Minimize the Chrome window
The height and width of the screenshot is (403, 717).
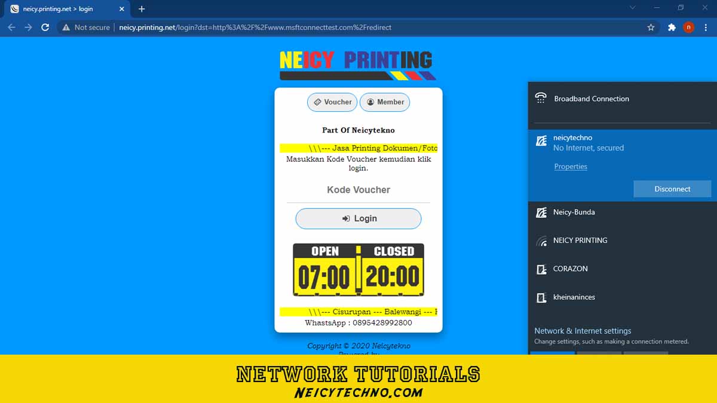point(657,8)
